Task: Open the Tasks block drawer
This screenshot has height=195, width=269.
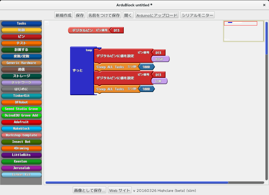Action: click(x=22, y=23)
